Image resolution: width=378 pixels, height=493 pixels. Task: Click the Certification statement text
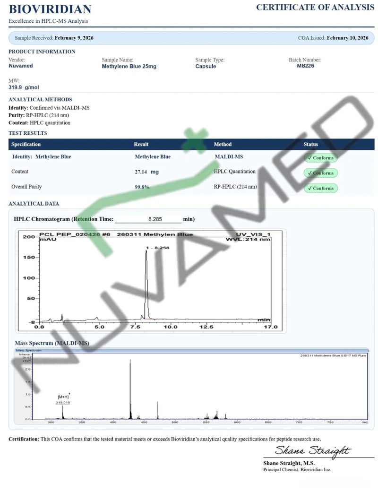pyautogui.click(x=164, y=439)
